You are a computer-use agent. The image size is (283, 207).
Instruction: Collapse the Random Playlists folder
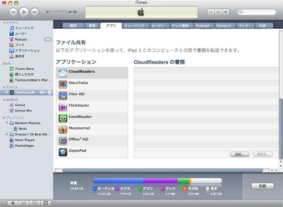(7, 123)
